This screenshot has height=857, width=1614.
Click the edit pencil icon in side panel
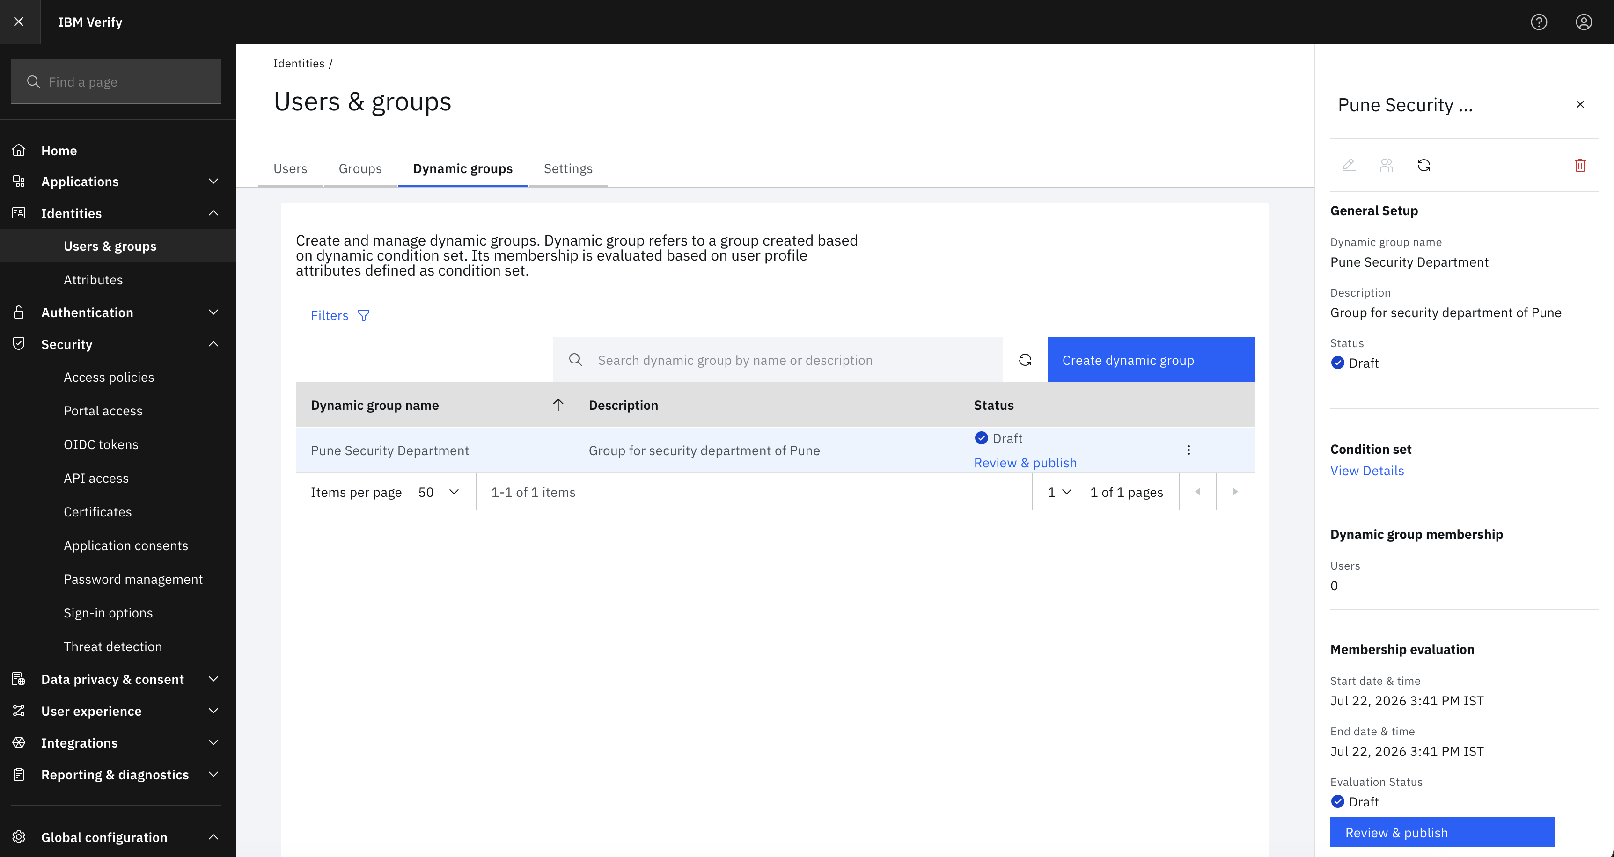click(x=1349, y=165)
